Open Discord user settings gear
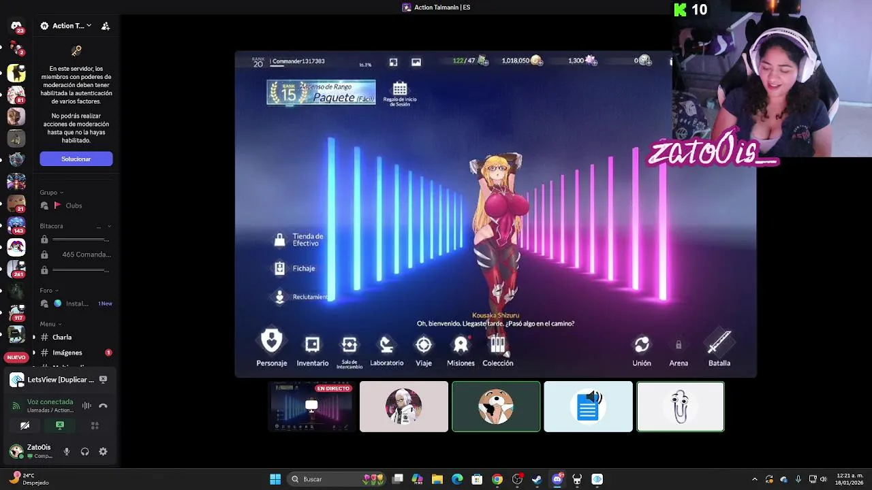Viewport: 872px width, 490px height. (103, 451)
